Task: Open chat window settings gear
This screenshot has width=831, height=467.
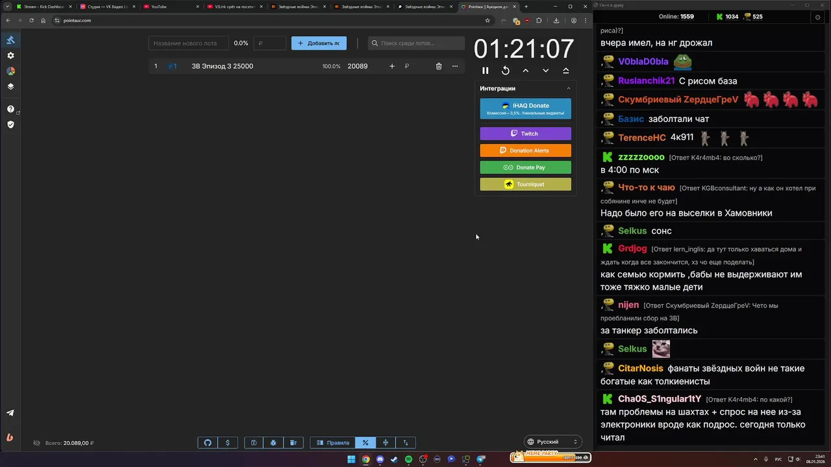Action: 817,17
